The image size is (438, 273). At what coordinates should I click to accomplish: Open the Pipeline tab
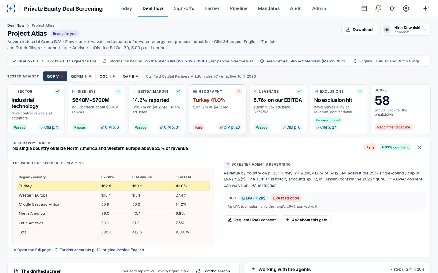tap(239, 8)
